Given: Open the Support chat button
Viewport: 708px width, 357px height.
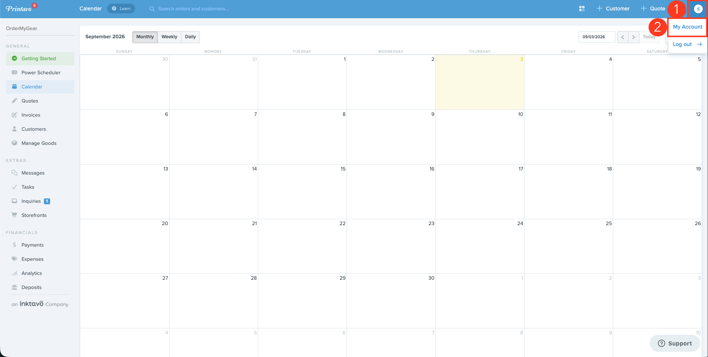Looking at the screenshot, I should pos(675,343).
